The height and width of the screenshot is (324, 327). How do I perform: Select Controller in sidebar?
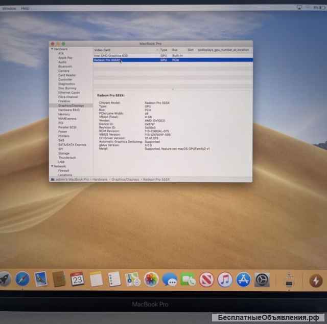click(x=65, y=79)
